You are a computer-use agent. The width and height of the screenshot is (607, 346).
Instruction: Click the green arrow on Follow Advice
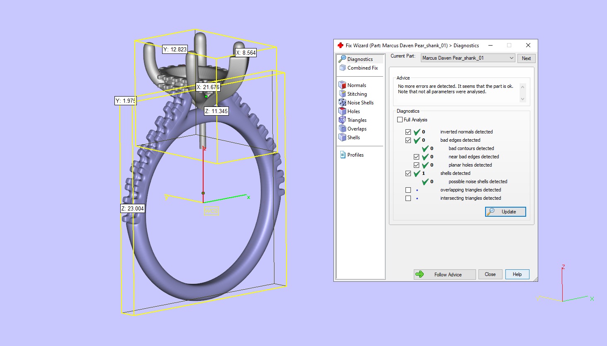point(420,274)
